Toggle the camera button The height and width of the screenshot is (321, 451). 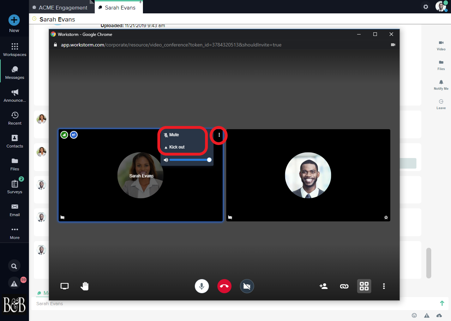coord(247,286)
